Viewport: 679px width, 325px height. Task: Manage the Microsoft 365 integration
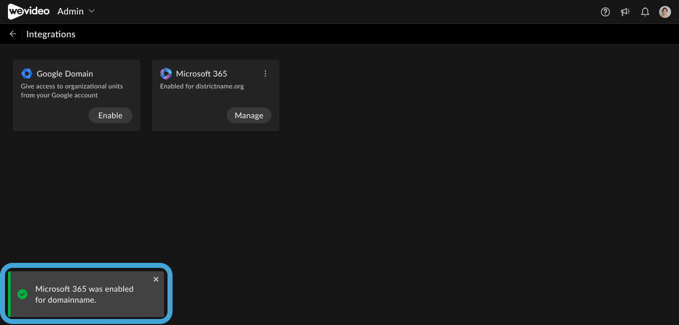tap(249, 115)
